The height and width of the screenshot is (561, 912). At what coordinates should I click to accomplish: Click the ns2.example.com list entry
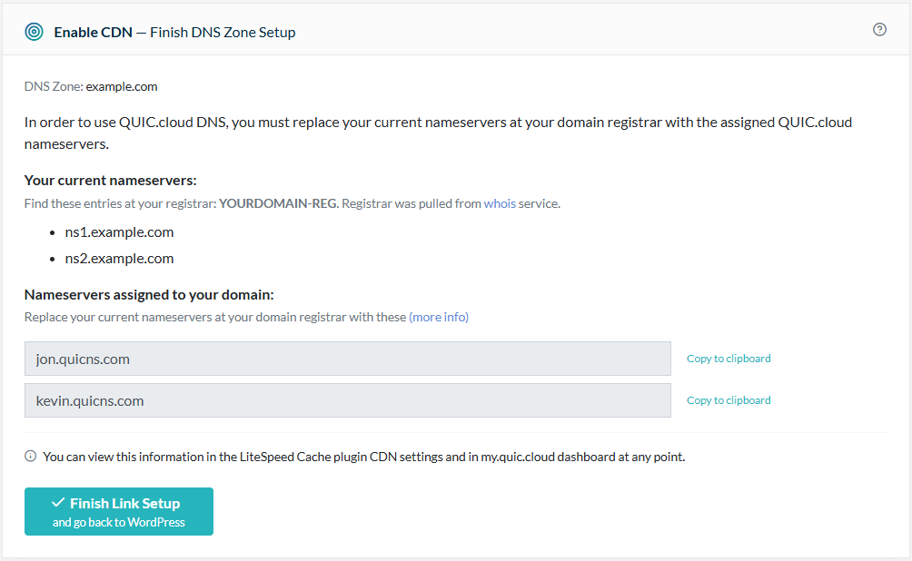pos(119,258)
